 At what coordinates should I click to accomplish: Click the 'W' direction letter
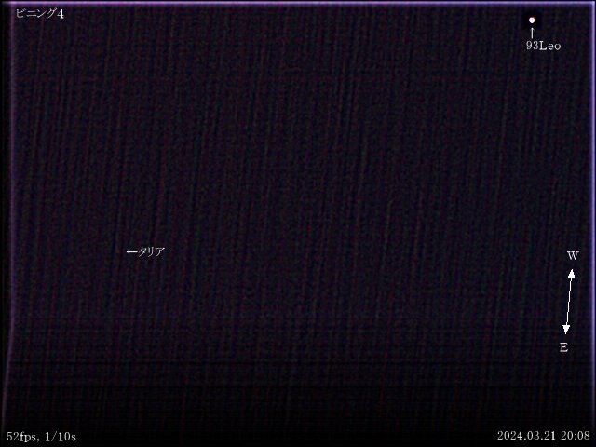[x=573, y=256]
